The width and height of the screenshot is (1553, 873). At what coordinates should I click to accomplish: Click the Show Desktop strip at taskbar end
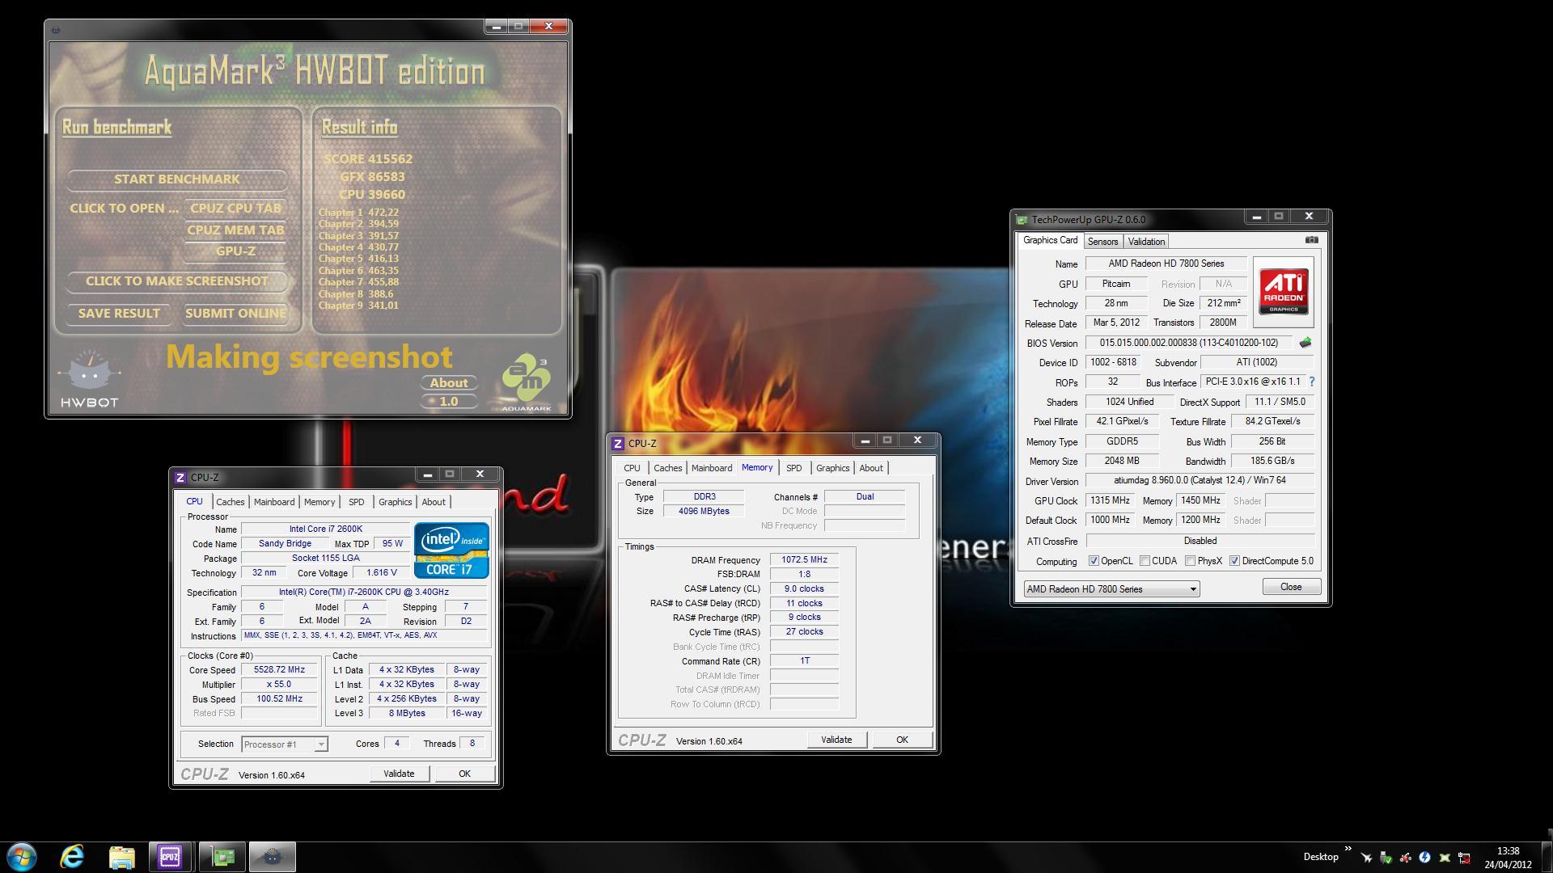[x=1547, y=857]
